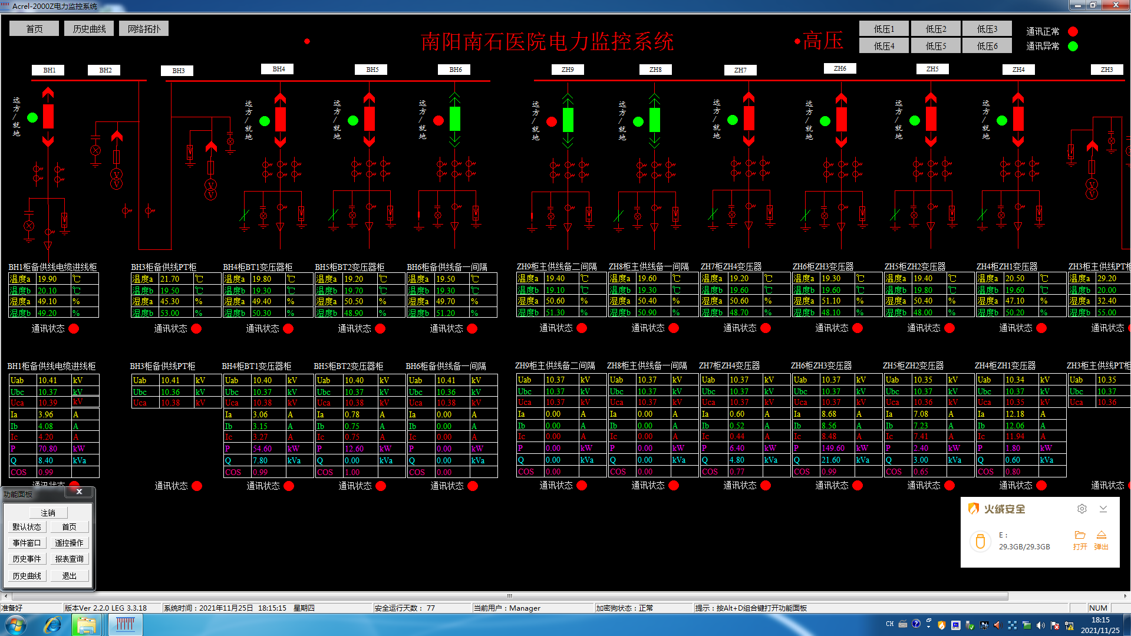Click the 弹出 eject icon for drive E
The image size is (1131, 636).
(x=1101, y=535)
